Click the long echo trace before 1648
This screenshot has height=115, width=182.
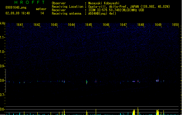click(x=134, y=81)
